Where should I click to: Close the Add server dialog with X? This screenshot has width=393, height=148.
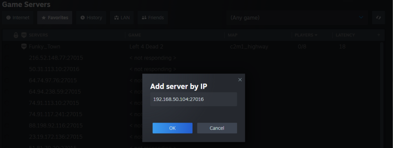240,79
